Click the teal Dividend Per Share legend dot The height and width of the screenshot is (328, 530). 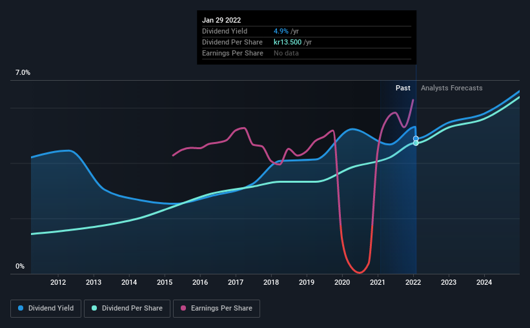point(94,308)
